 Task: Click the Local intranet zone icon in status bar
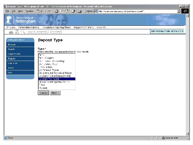(x=163, y=138)
